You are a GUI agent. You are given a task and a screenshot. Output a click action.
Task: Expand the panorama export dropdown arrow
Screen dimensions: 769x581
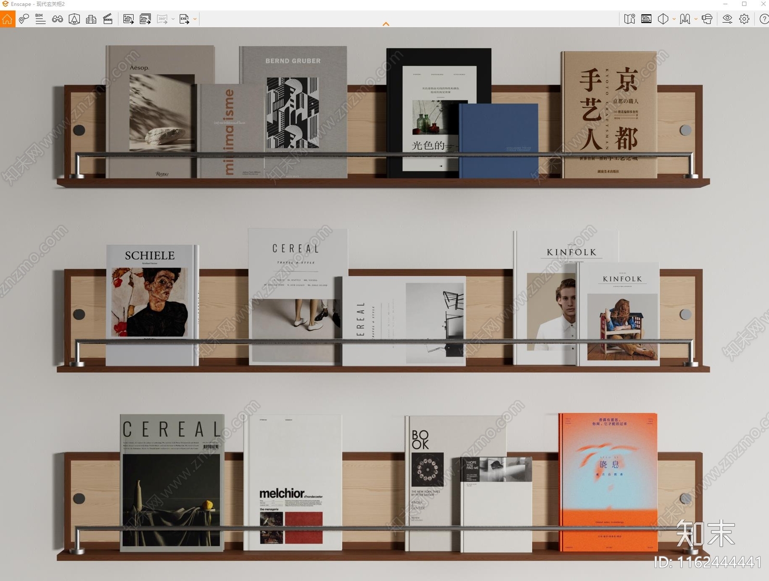coord(173,20)
